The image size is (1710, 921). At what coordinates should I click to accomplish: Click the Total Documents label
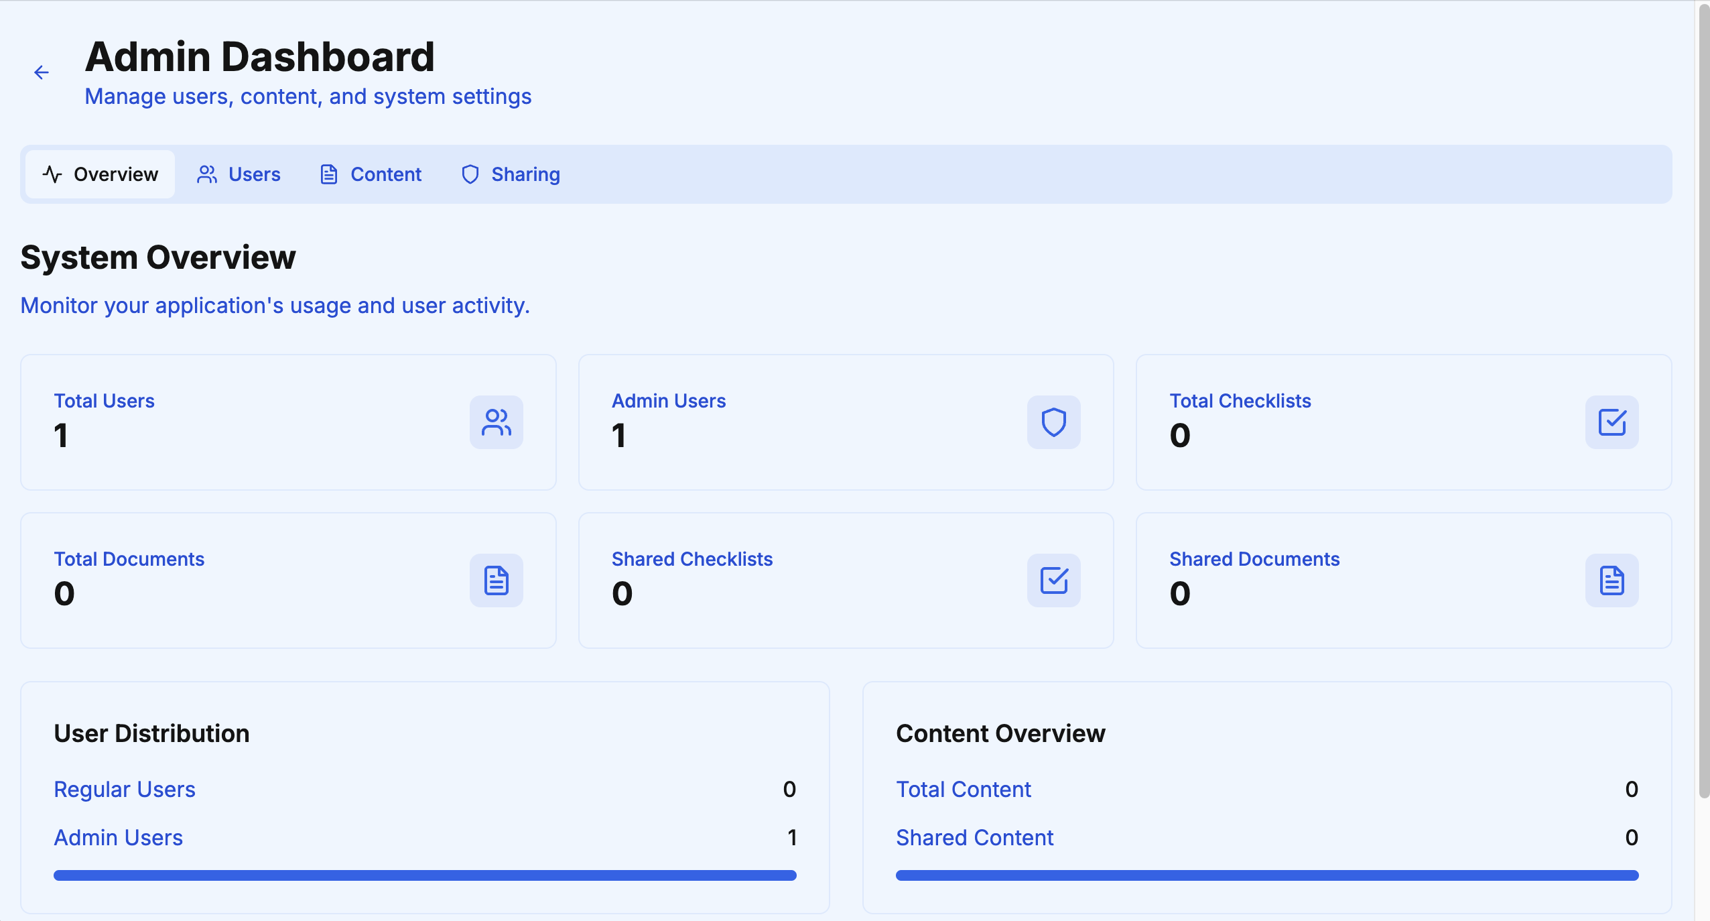click(129, 559)
